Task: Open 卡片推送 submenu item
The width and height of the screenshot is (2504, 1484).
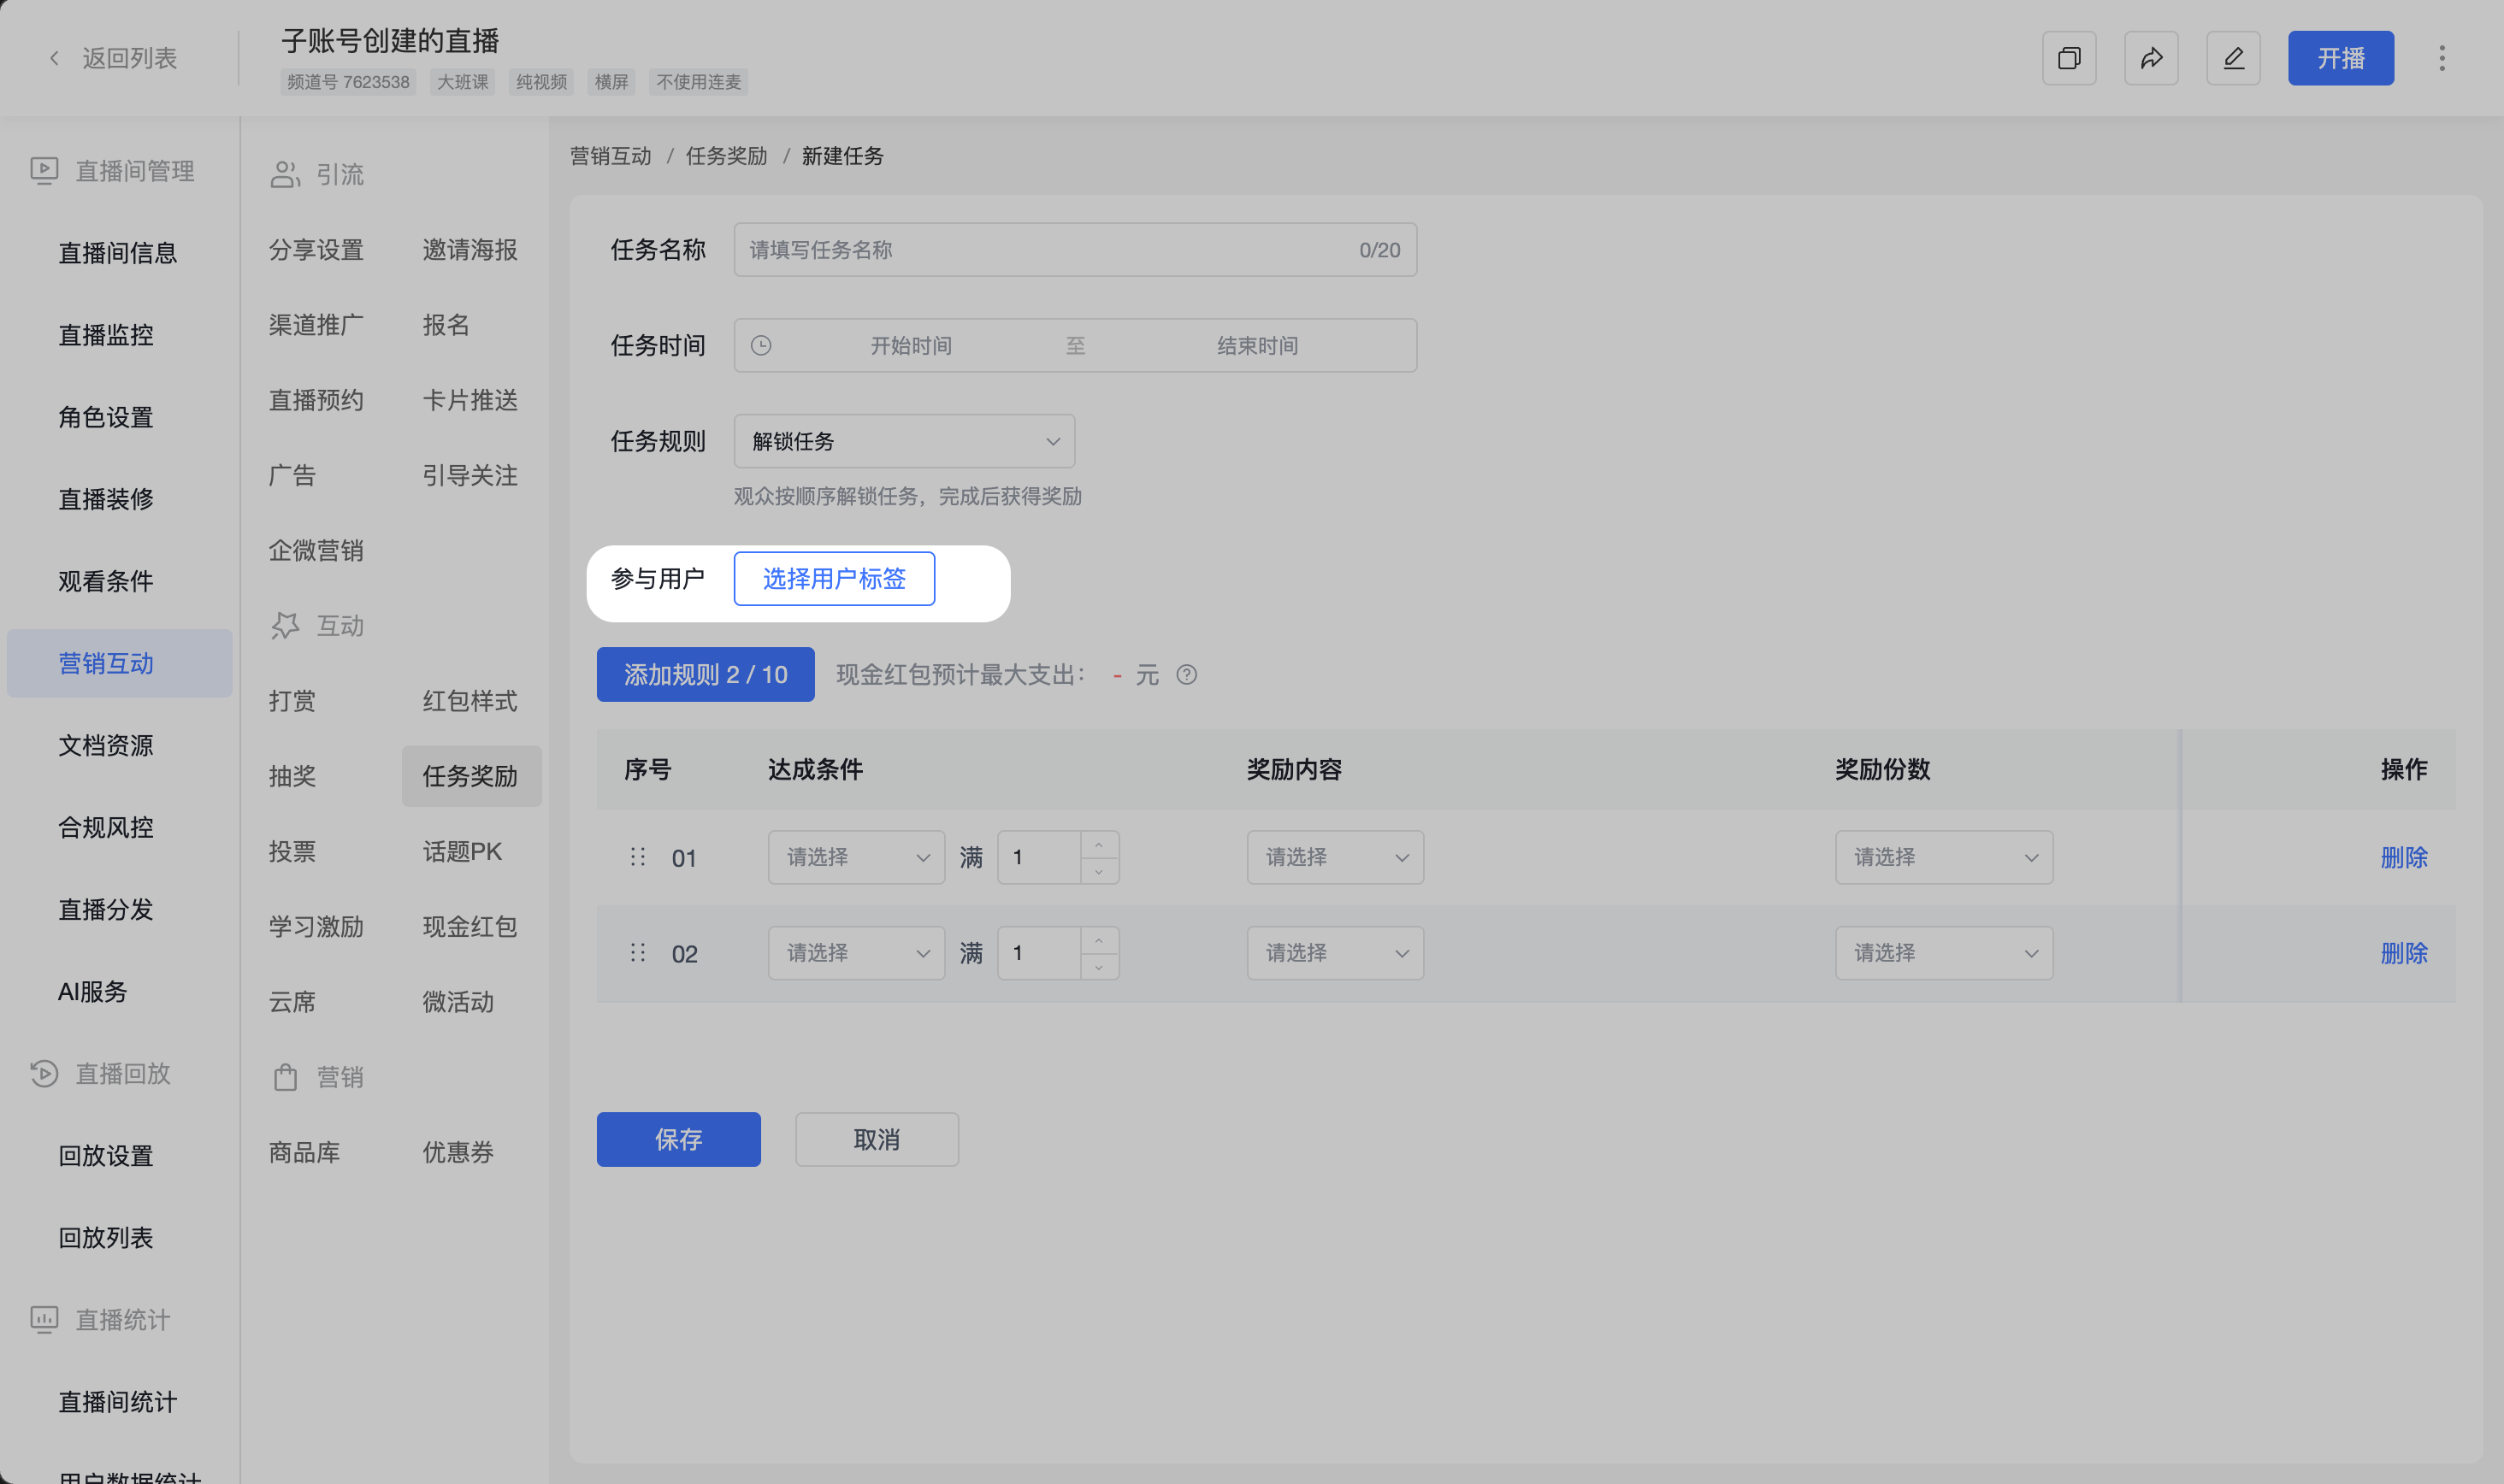Action: [470, 400]
